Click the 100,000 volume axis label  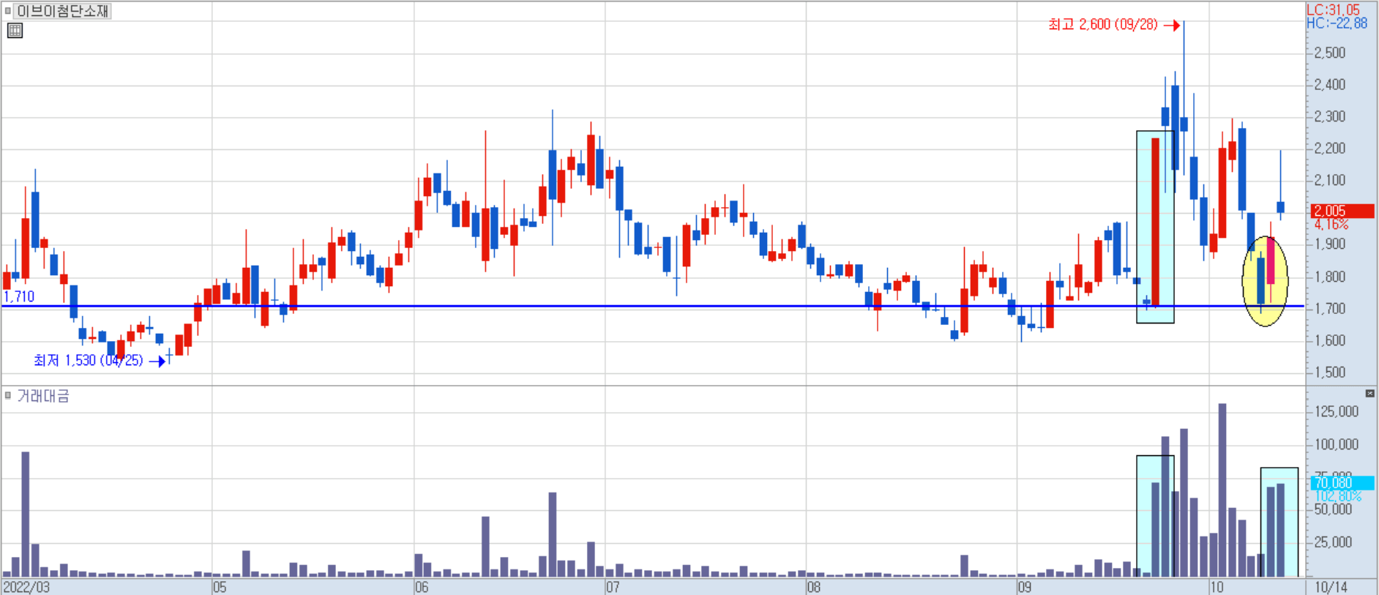(x=1337, y=445)
